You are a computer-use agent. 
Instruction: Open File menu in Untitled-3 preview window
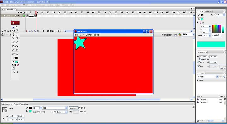point(76,35)
